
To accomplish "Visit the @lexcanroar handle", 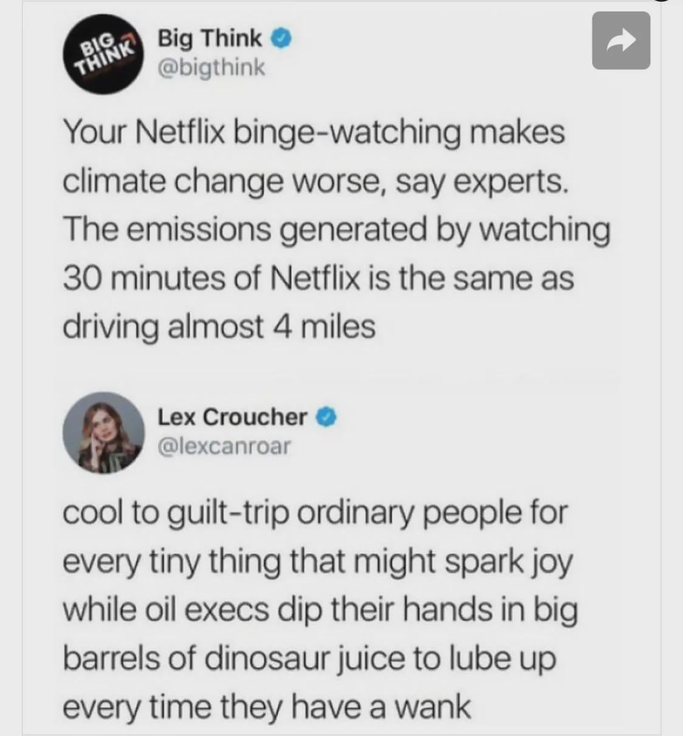I will (x=224, y=446).
